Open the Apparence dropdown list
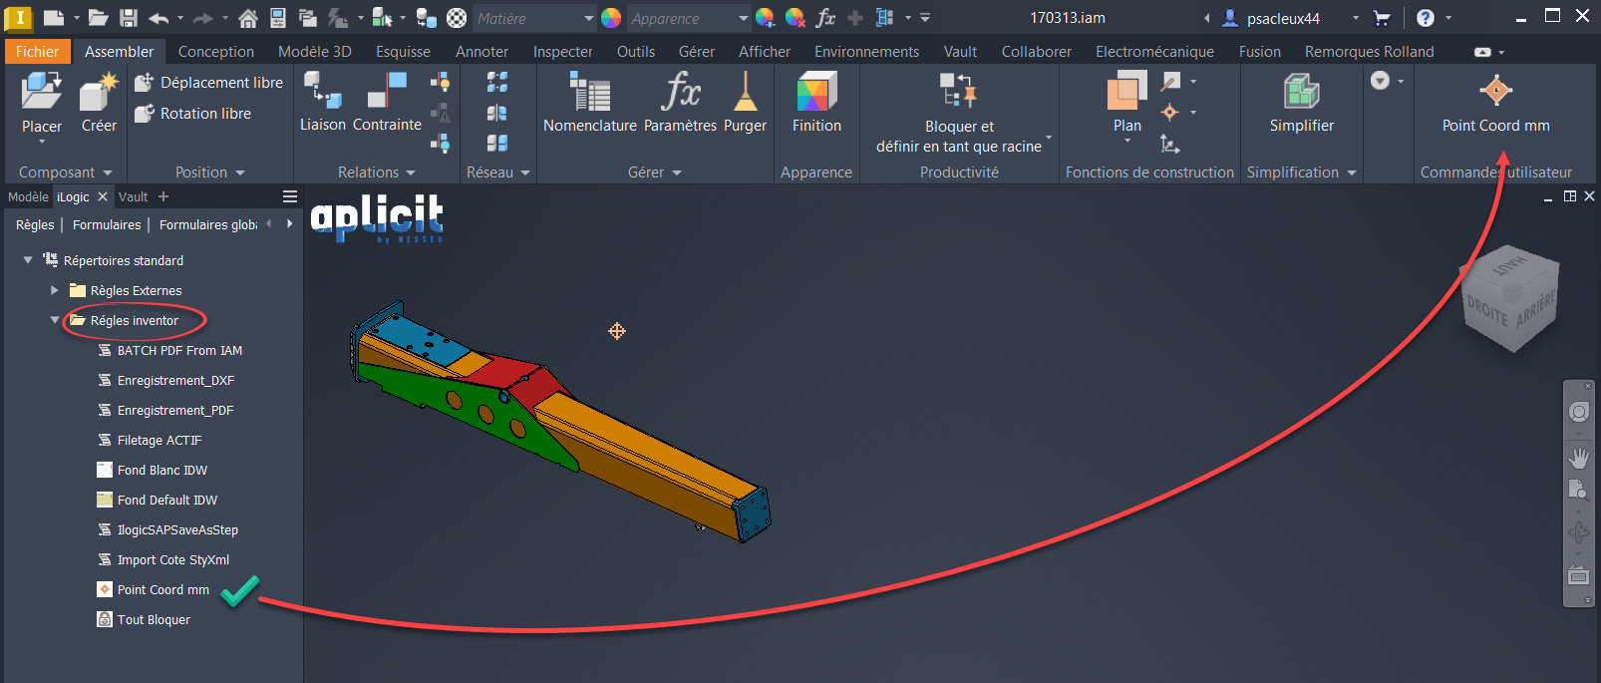Image resolution: width=1601 pixels, height=683 pixels. coord(743,18)
